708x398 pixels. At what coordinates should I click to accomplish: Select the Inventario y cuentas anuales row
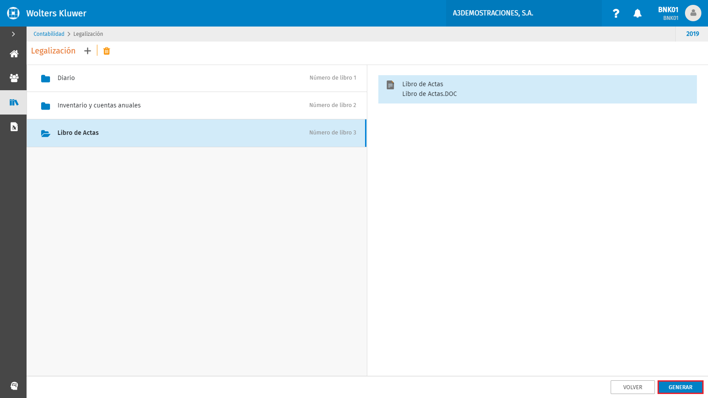(197, 106)
